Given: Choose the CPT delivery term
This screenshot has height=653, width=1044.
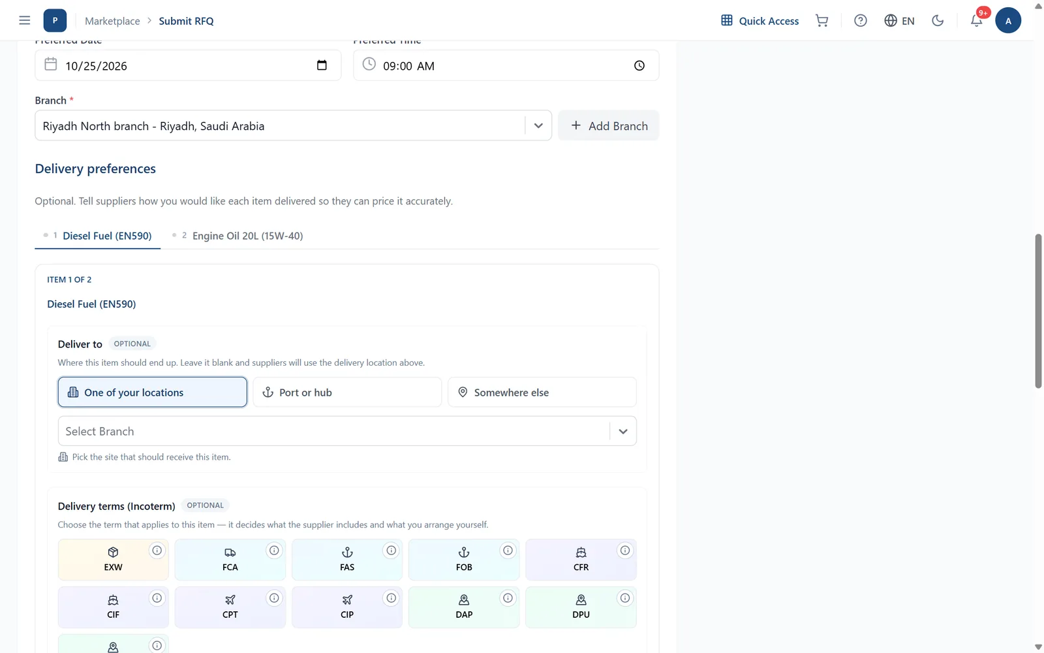Looking at the screenshot, I should coord(230,607).
